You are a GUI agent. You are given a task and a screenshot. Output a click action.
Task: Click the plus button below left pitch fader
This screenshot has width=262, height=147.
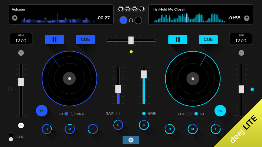21,125
